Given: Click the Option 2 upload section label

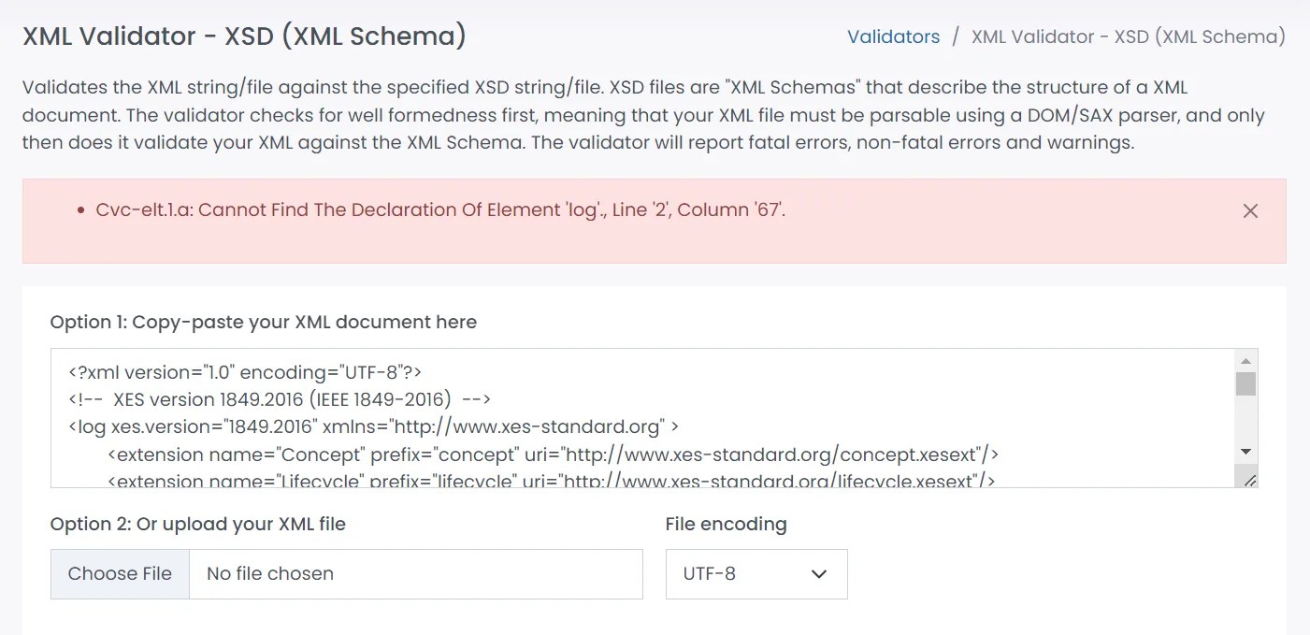Looking at the screenshot, I should pos(197,524).
